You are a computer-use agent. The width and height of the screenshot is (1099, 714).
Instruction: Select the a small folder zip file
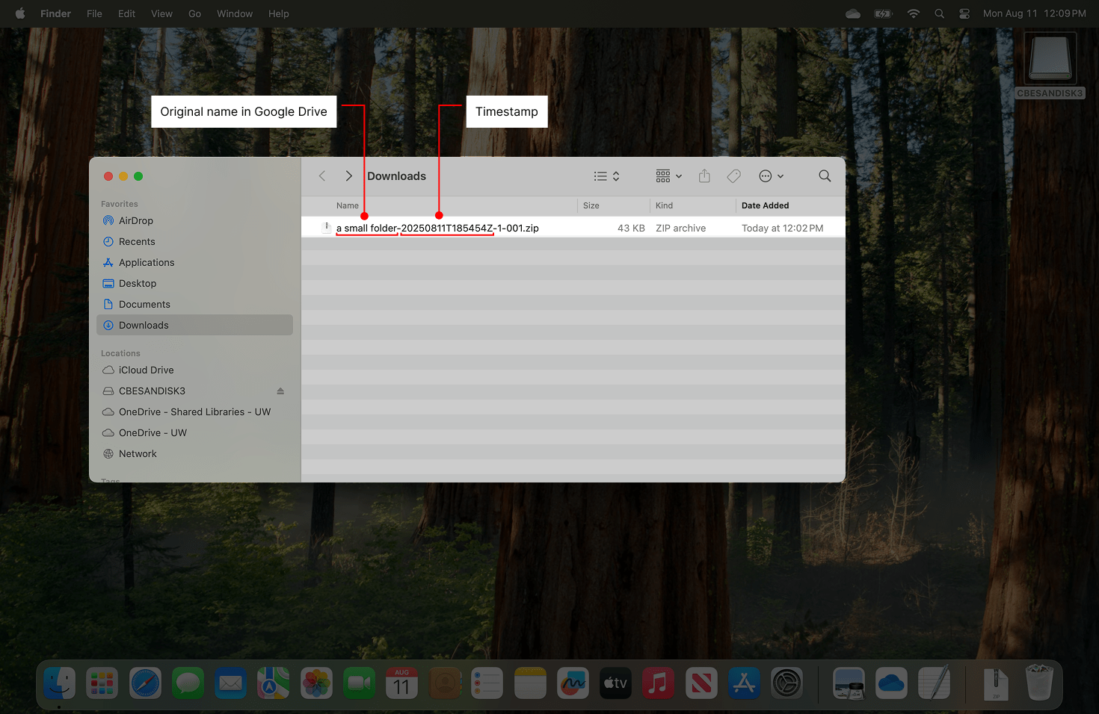click(437, 228)
